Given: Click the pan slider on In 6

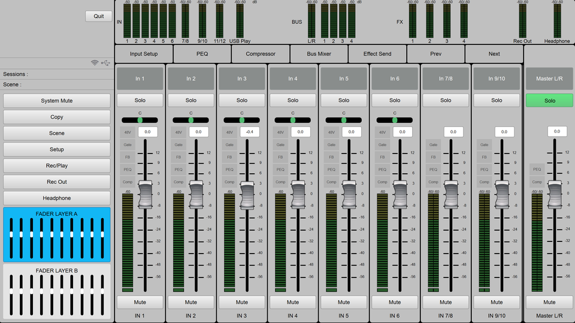Looking at the screenshot, I should (x=395, y=120).
